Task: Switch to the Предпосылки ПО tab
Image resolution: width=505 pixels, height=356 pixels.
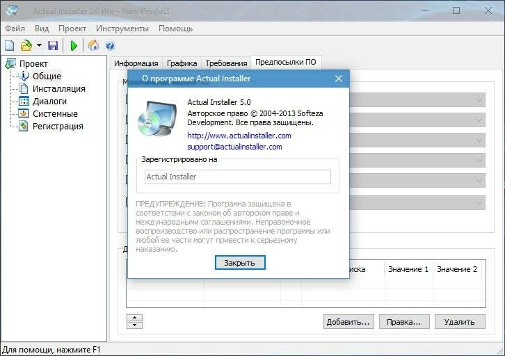Action: (286, 62)
